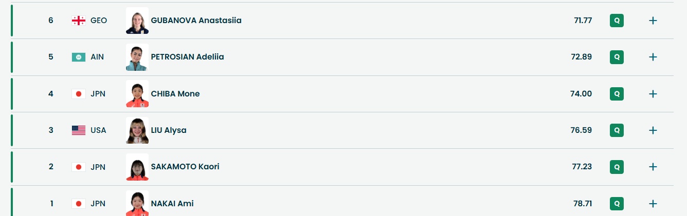Image resolution: width=687 pixels, height=216 pixels.
Task: Click the Q qualified badge for Gubanova
Action: pos(617,21)
